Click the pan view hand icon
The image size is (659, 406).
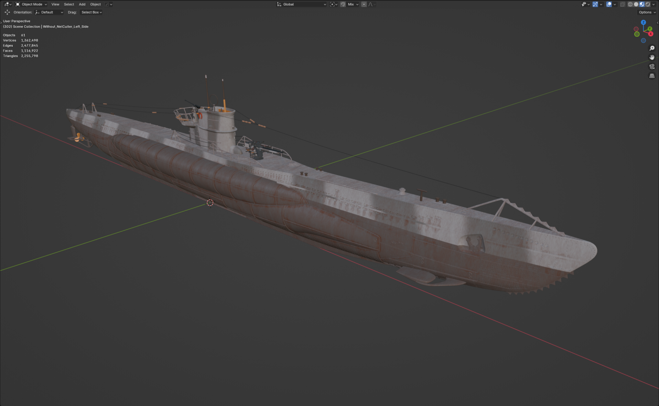point(652,57)
